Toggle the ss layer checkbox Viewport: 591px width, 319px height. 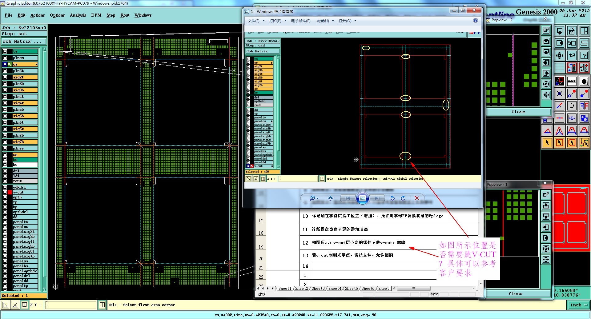click(x=5, y=155)
